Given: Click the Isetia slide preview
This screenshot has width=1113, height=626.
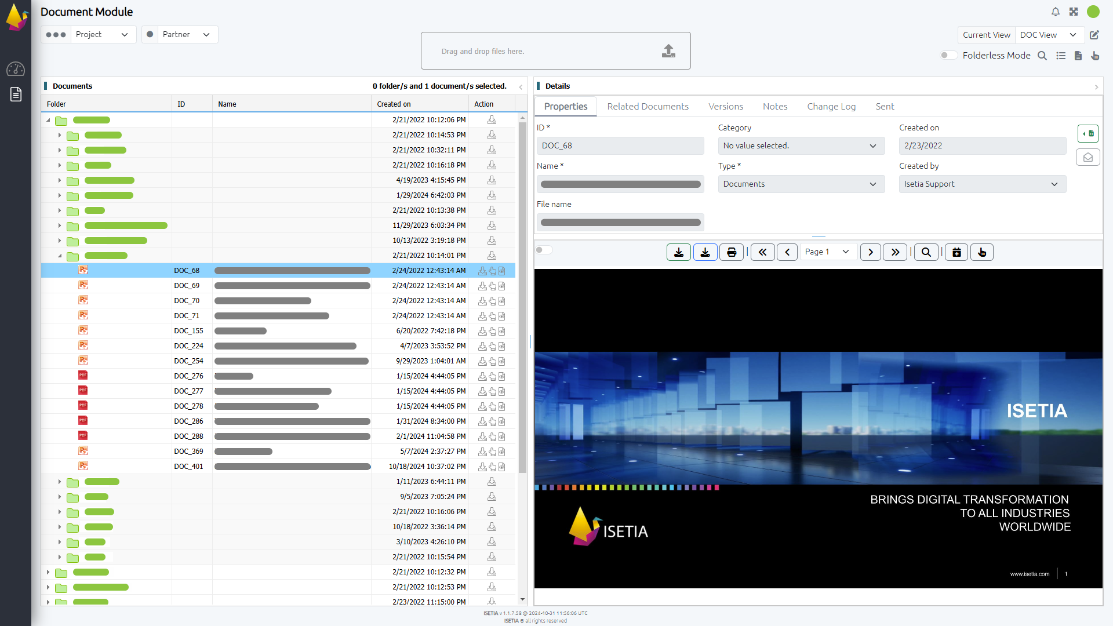Looking at the screenshot, I should coord(818,428).
